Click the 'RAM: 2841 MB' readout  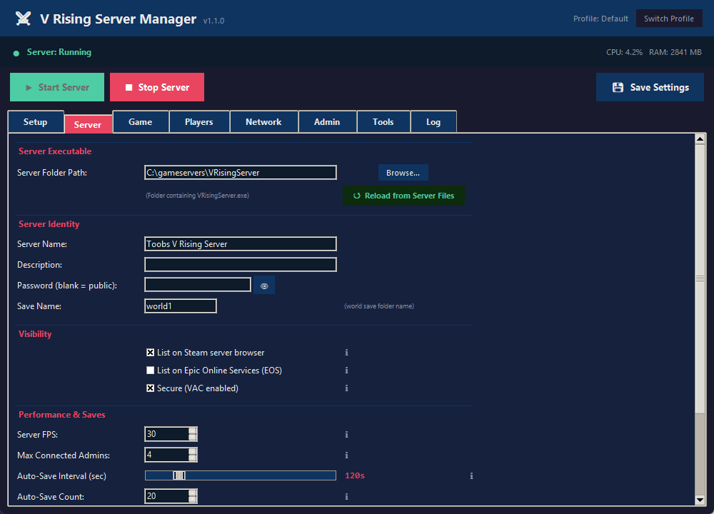pyautogui.click(x=675, y=52)
